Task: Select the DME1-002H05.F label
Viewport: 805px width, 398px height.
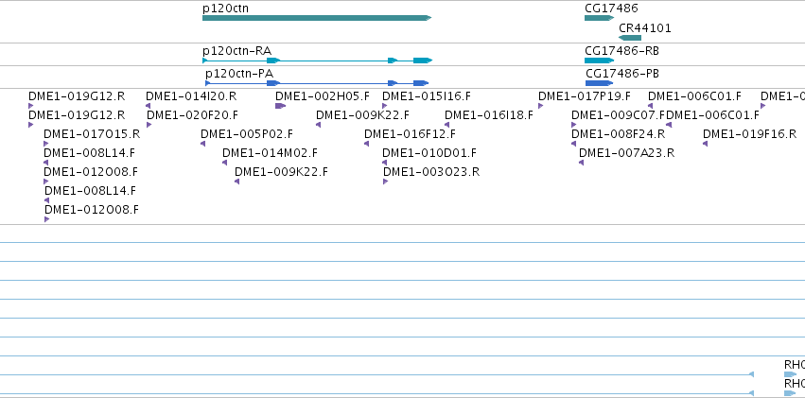Action: (322, 96)
